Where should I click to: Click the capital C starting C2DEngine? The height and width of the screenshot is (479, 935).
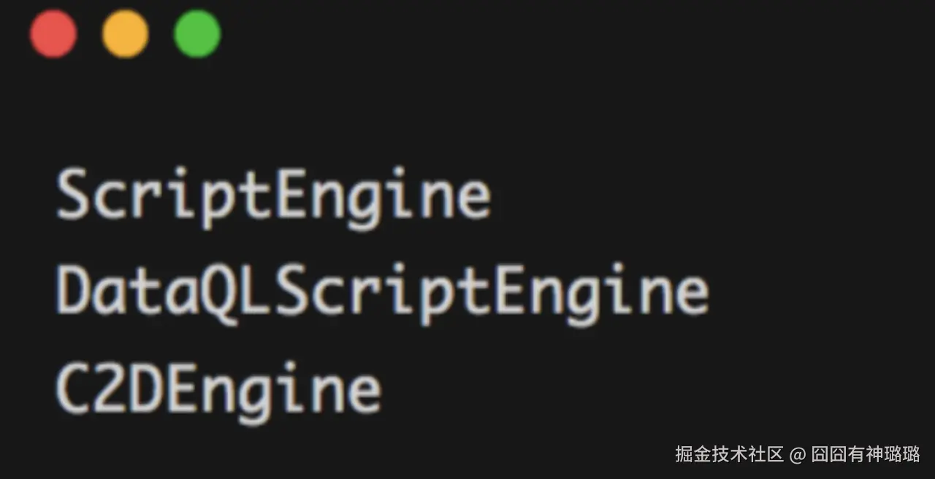[73, 387]
